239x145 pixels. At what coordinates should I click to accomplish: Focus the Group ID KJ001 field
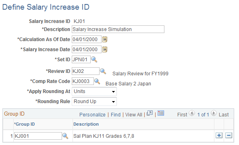[x=38, y=136]
